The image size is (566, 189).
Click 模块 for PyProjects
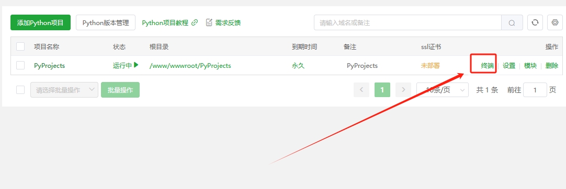point(530,65)
